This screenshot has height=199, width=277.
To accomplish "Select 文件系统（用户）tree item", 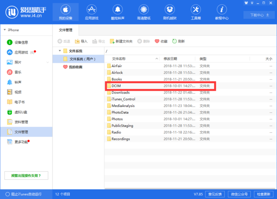I will click(x=78, y=59).
